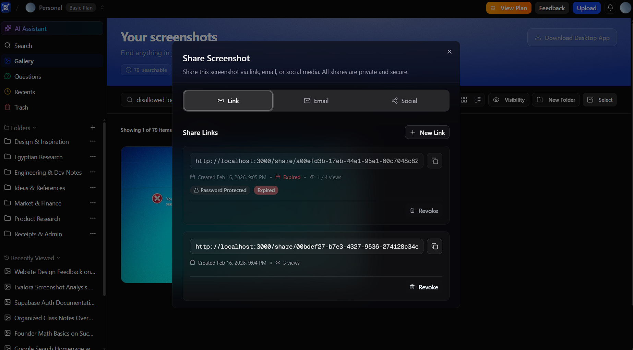Create a New Link

click(427, 132)
